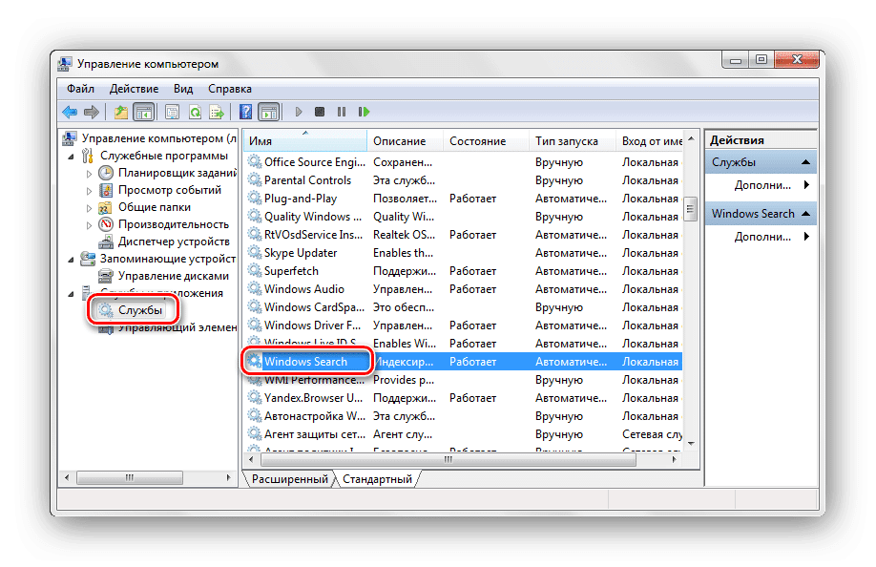Click the Forward arrow toolbar icon
This screenshot has height=567, width=876.
pos(91,113)
